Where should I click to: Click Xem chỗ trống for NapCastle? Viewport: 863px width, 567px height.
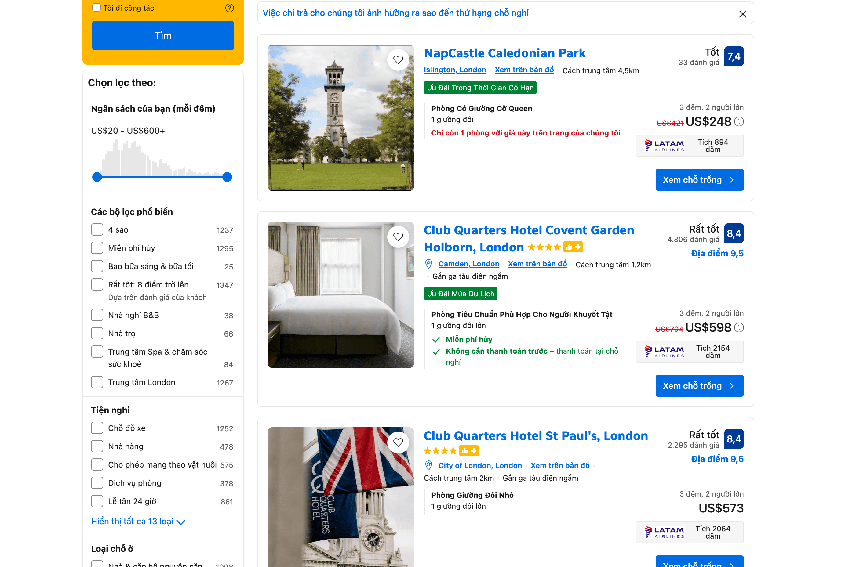tap(699, 180)
